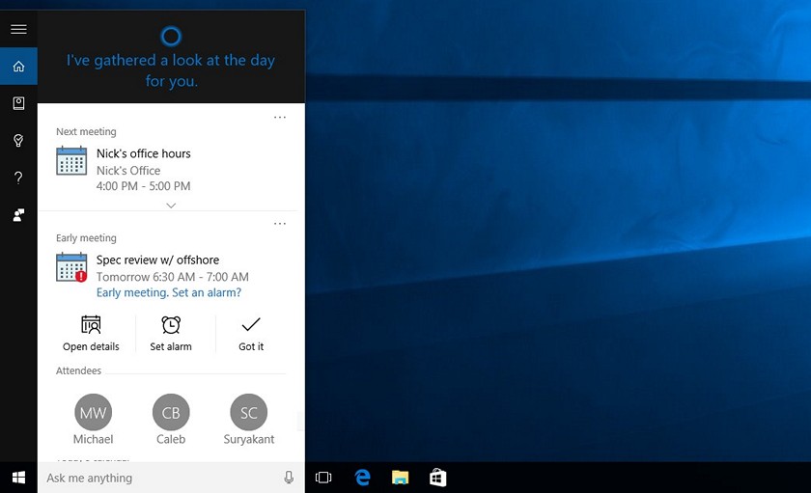This screenshot has width=811, height=493.
Task: Select the Michael attendee avatar
Action: tap(93, 412)
